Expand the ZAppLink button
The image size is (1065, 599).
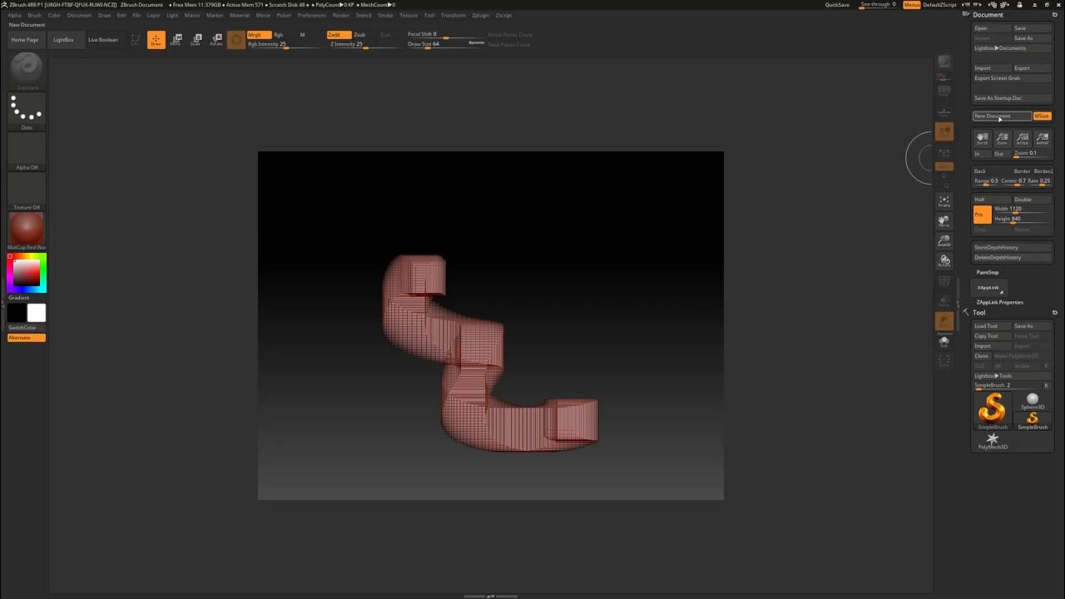[988, 288]
